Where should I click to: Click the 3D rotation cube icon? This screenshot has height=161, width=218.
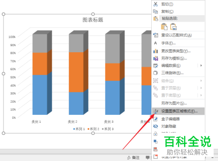tap(156, 73)
